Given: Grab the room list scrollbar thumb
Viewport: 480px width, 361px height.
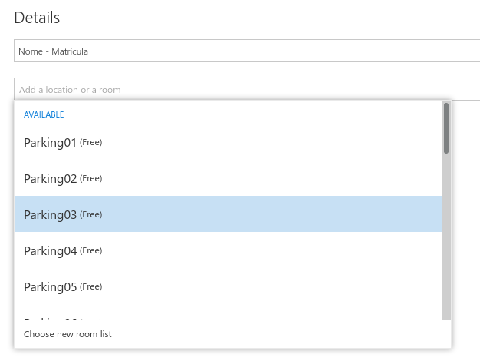Looking at the screenshot, I should (446, 128).
